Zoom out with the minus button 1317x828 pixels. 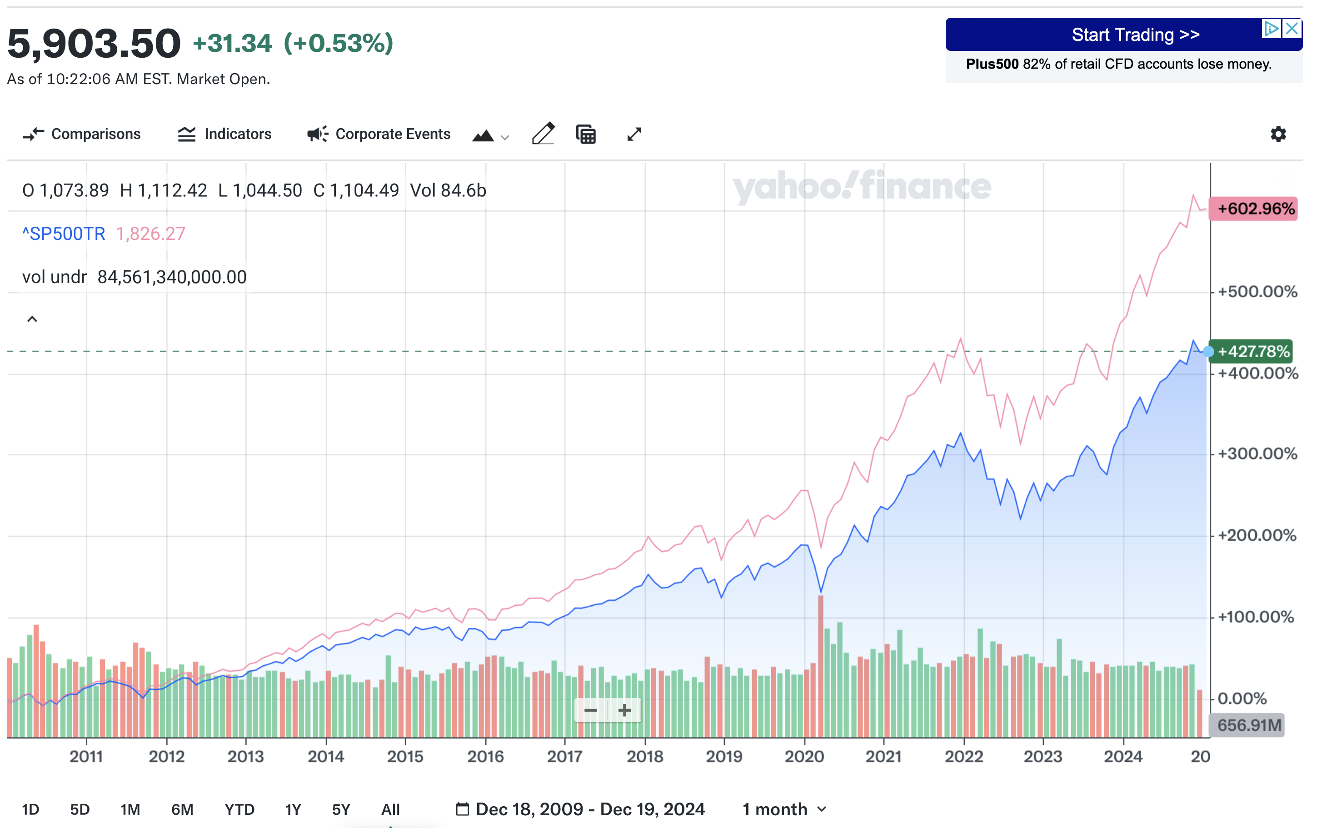pos(591,710)
